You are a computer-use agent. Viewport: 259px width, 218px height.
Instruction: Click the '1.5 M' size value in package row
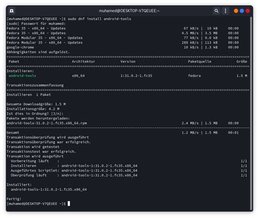(242, 75)
